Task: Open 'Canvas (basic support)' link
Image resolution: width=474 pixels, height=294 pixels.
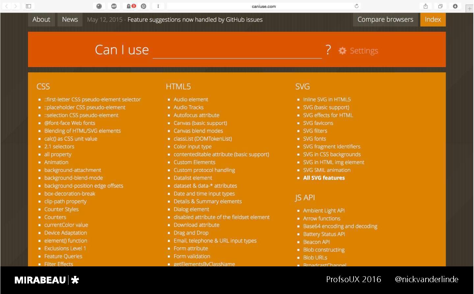Action: pyautogui.click(x=200, y=123)
